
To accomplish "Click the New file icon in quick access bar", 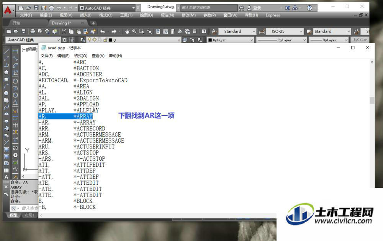I will [21, 8].
